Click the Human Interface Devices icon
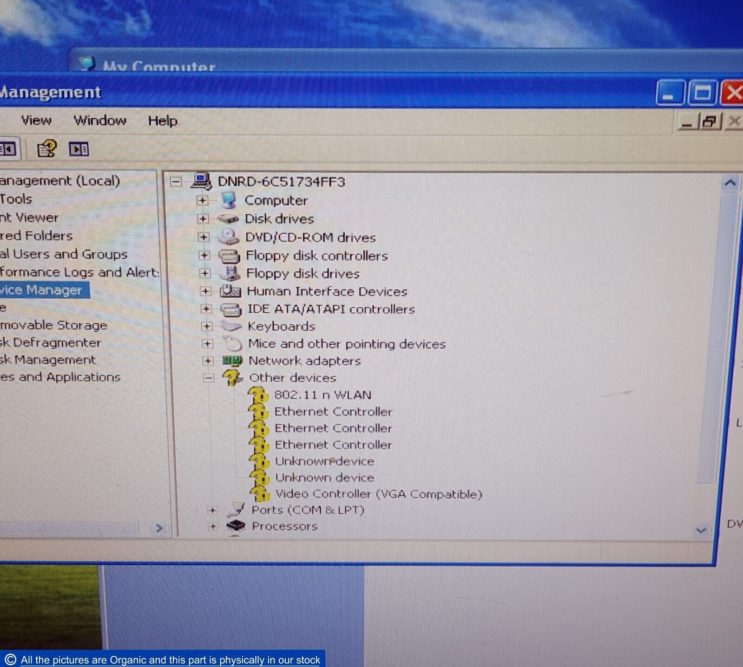 click(231, 291)
